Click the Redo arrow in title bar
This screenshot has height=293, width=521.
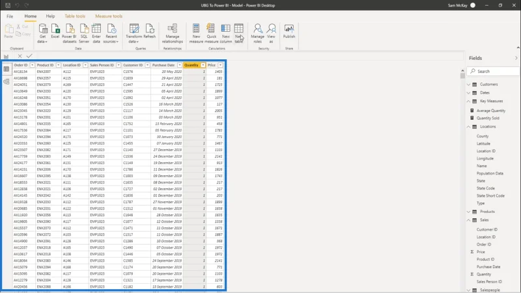click(27, 5)
